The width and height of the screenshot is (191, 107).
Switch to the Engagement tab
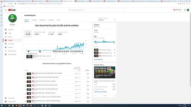click(x=42, y=20)
